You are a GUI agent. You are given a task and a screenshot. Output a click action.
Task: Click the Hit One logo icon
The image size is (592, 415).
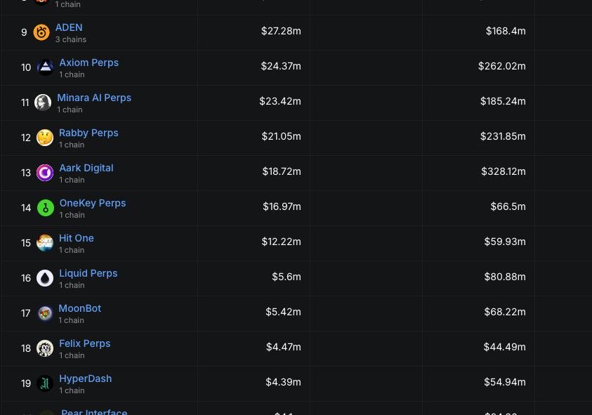click(x=45, y=243)
